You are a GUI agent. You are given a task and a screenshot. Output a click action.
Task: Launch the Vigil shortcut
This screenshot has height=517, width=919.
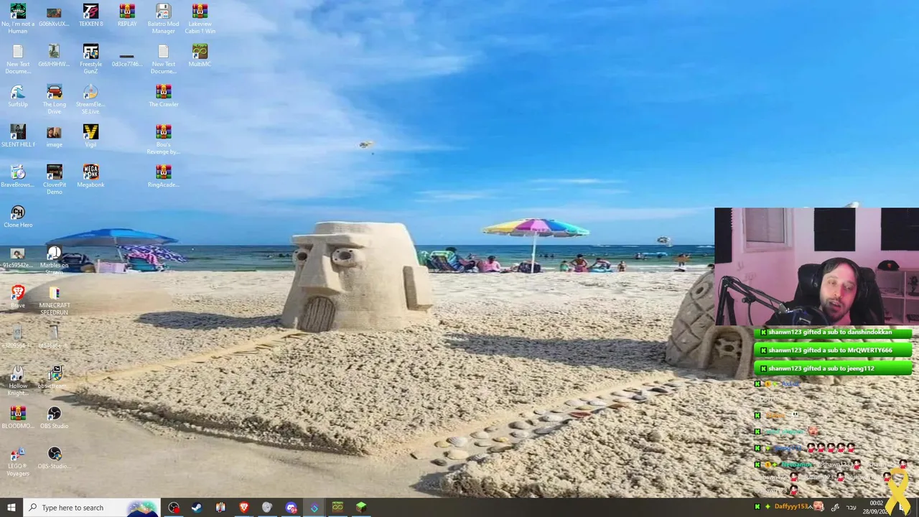[90, 136]
